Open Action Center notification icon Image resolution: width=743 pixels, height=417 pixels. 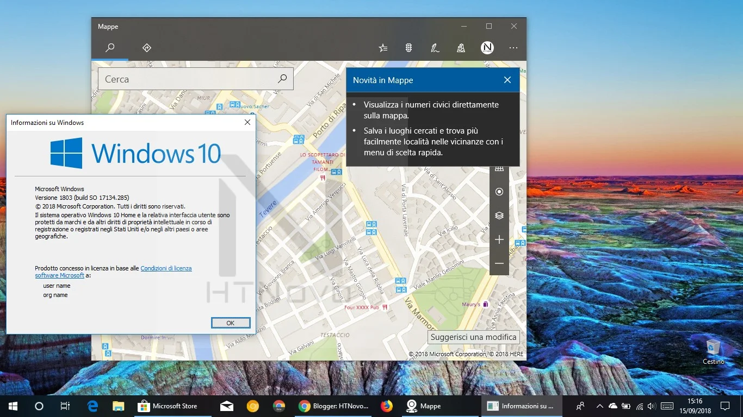click(x=725, y=406)
